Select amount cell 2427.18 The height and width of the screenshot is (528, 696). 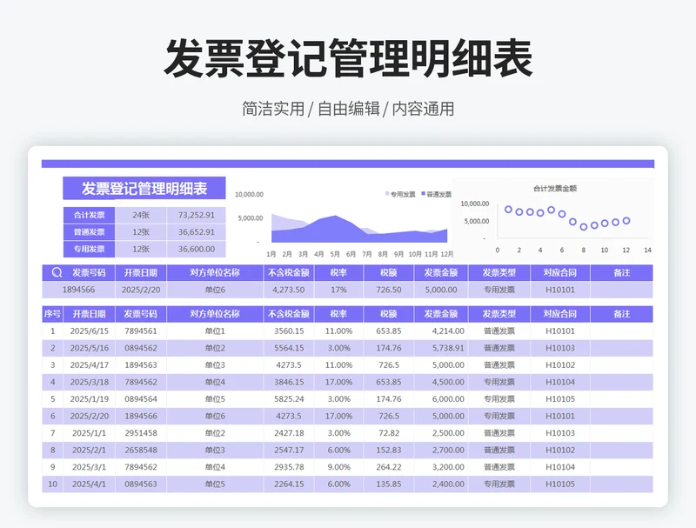coord(289,433)
